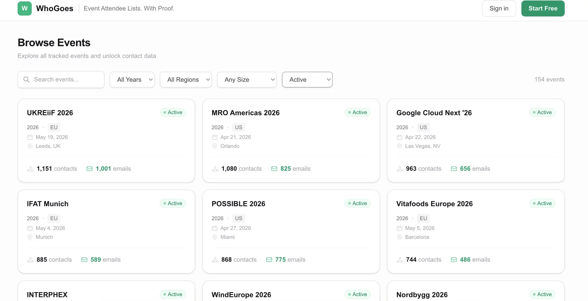Click calendar icon next to Apr 27, 2026
The width and height of the screenshot is (588, 301).
coord(215,228)
